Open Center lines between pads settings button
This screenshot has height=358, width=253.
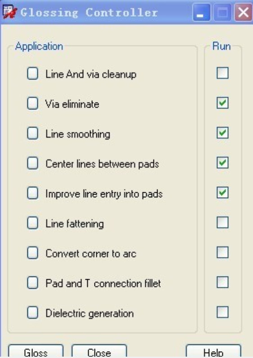pos(33,163)
